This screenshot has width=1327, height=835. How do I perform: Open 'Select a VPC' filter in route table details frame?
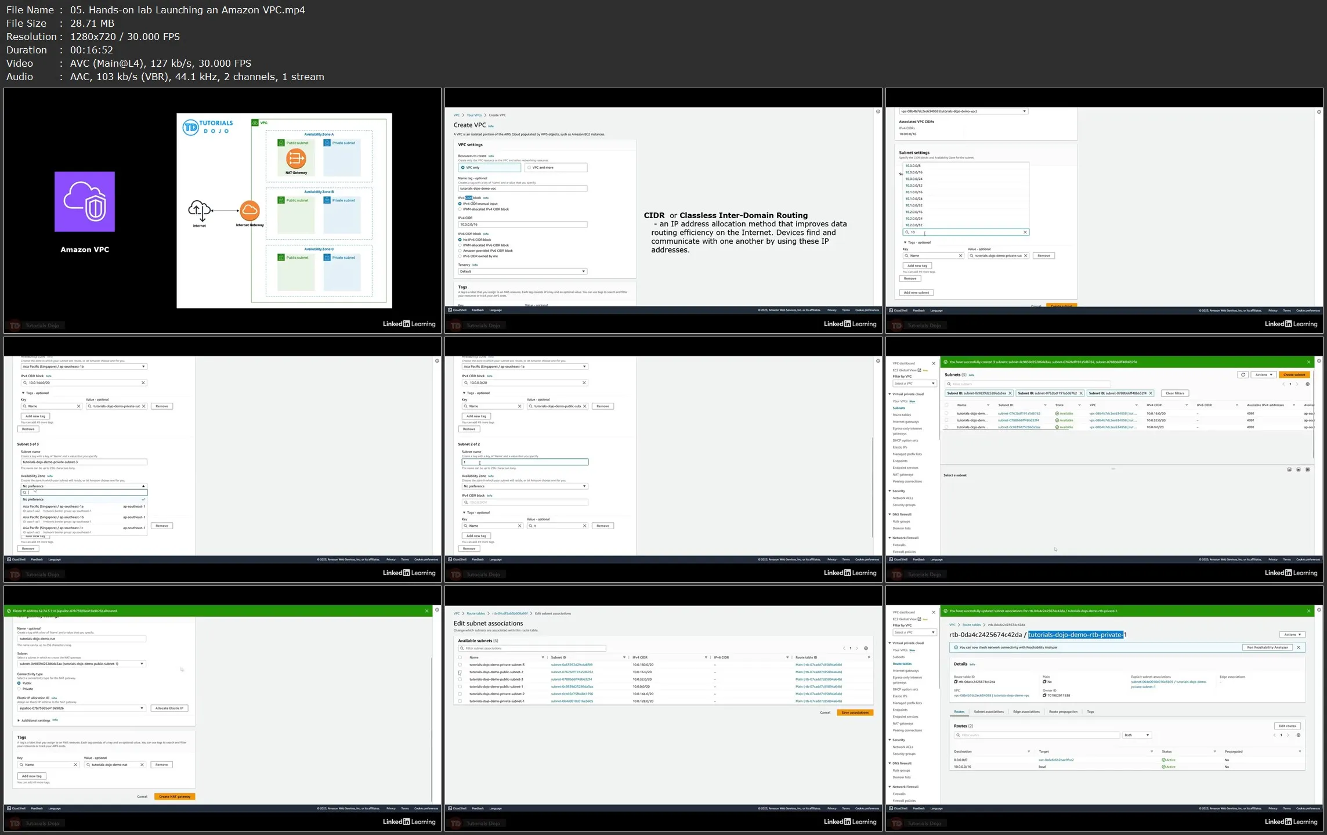pyautogui.click(x=914, y=632)
